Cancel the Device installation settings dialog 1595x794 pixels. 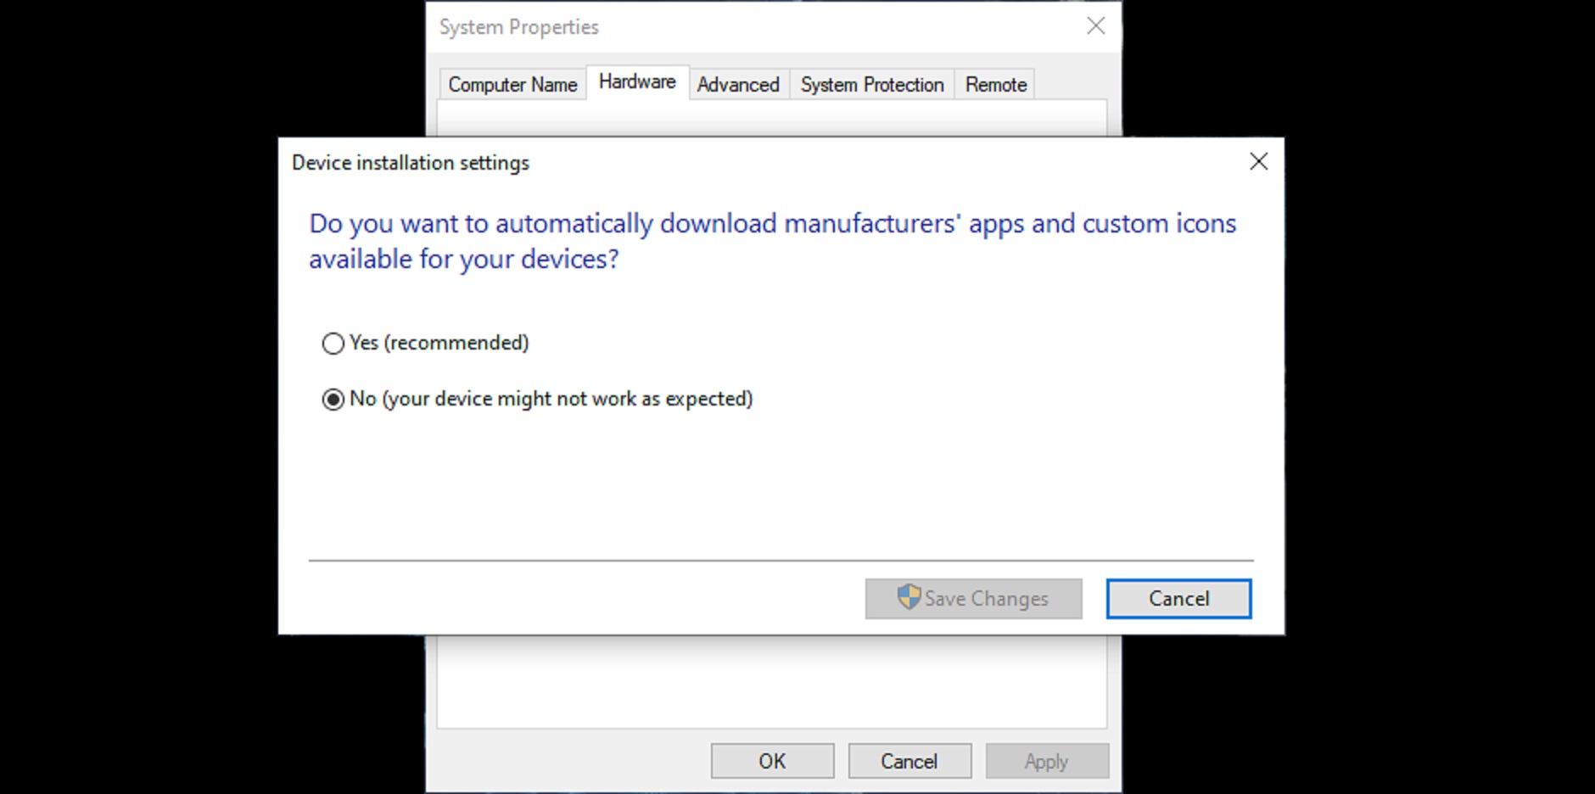pos(1178,599)
